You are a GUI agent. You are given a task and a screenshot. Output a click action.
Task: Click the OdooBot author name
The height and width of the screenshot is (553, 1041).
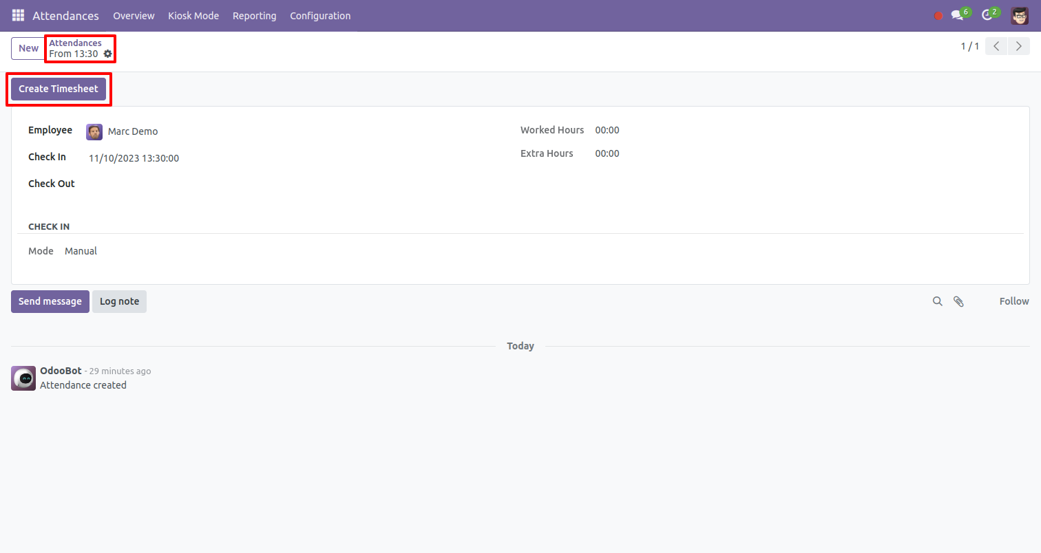[x=61, y=371]
